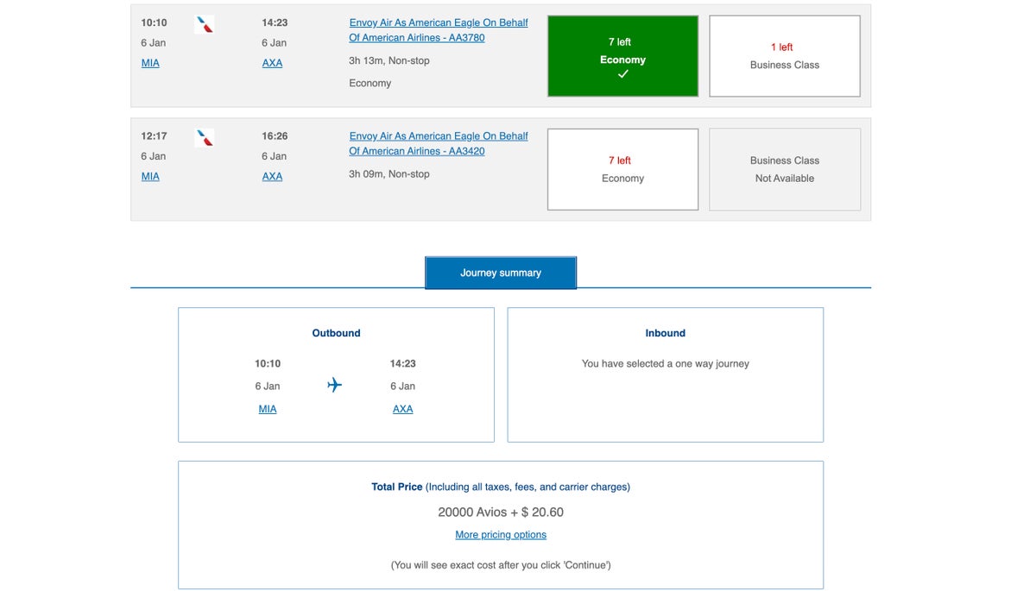Select Economy on the 12:17 flight

(x=622, y=169)
